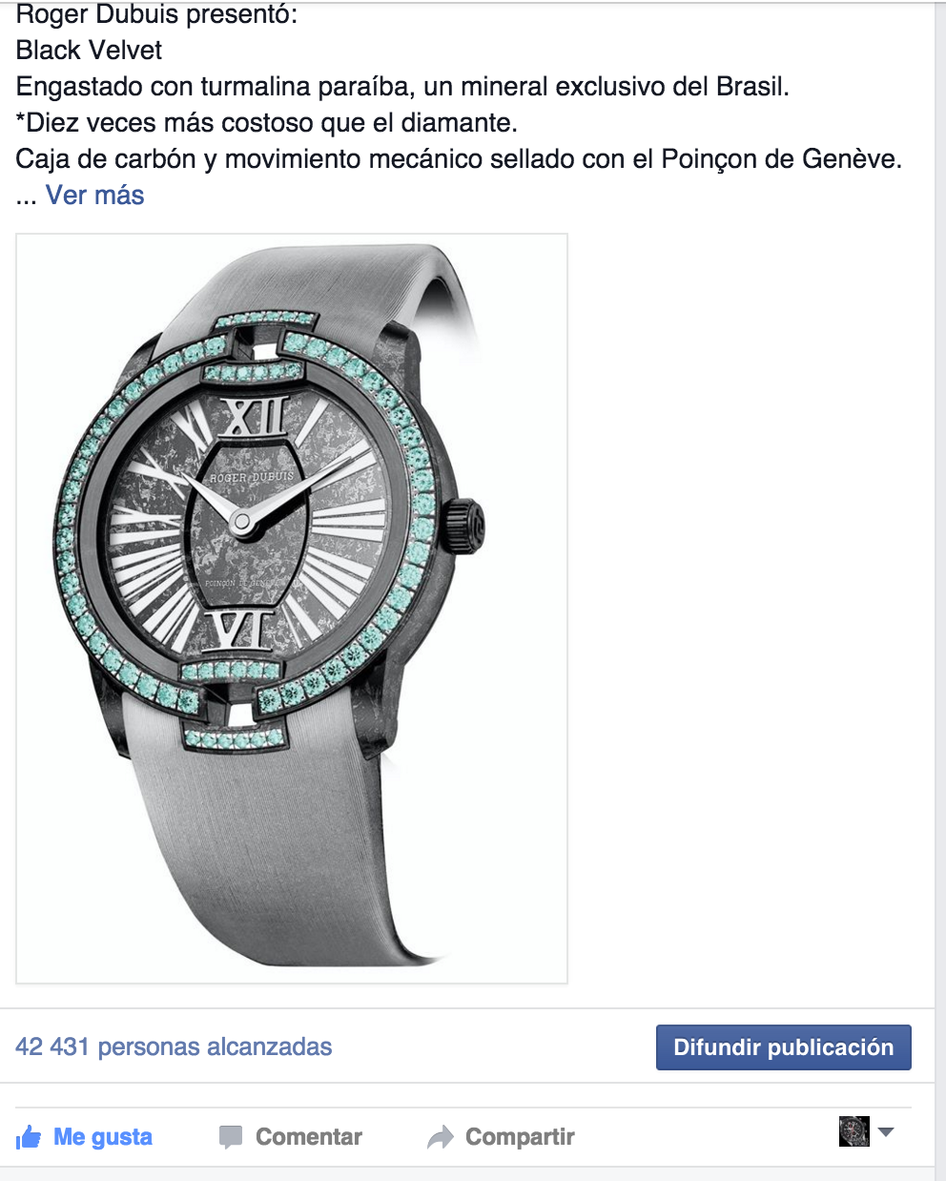Click the comment speech bubble icon
946x1181 pixels.
pyautogui.click(x=230, y=1137)
